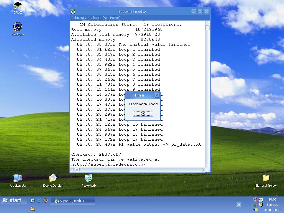The image size is (284, 213).
Task: Minimize the Super PI window
Action: pyautogui.click(x=194, y=12)
